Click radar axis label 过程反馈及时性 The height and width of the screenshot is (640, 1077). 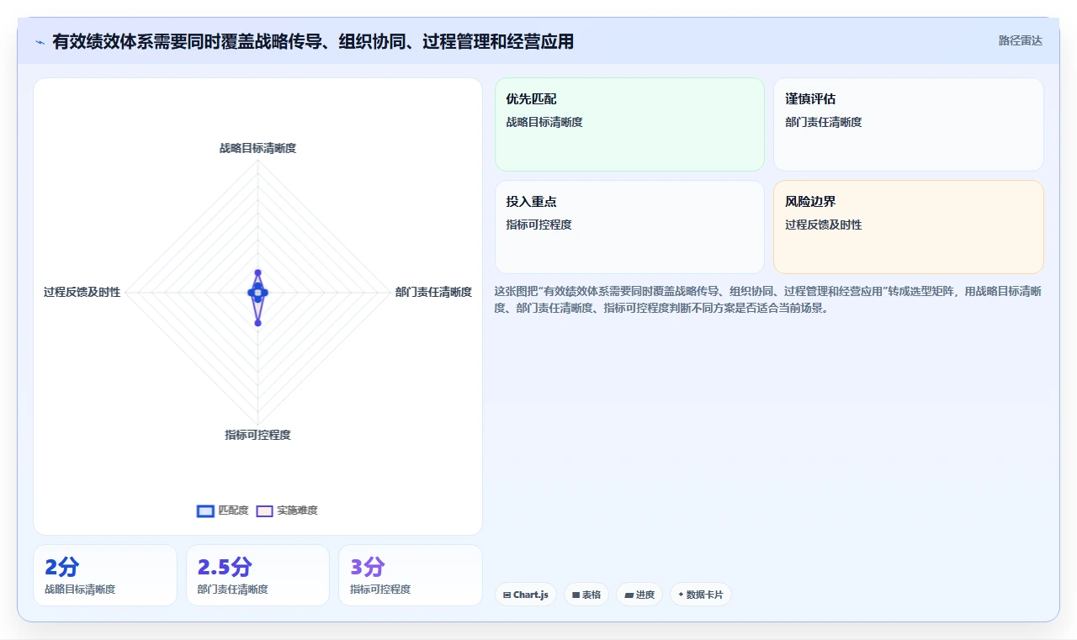[x=82, y=292]
